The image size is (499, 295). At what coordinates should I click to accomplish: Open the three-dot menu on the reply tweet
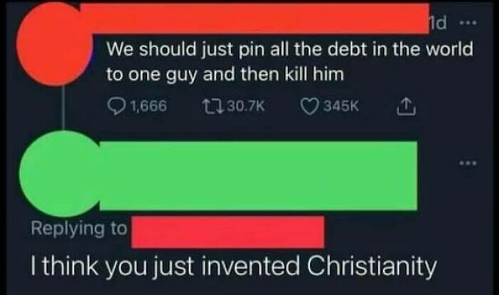[x=468, y=163]
